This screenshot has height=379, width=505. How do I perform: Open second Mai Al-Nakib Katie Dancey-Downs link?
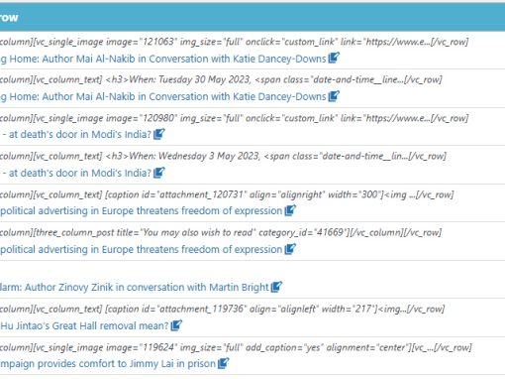click(x=163, y=96)
